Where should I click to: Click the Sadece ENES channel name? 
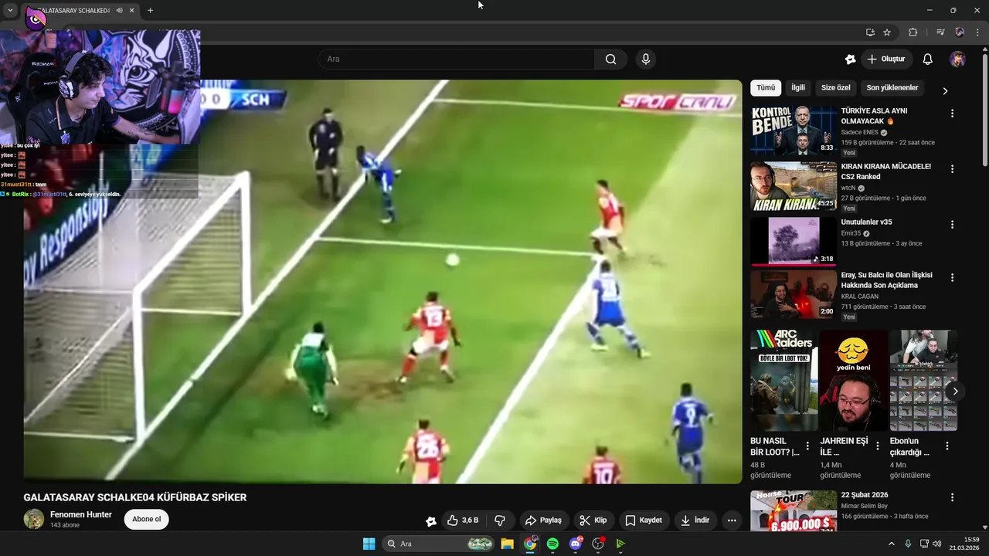tap(859, 132)
